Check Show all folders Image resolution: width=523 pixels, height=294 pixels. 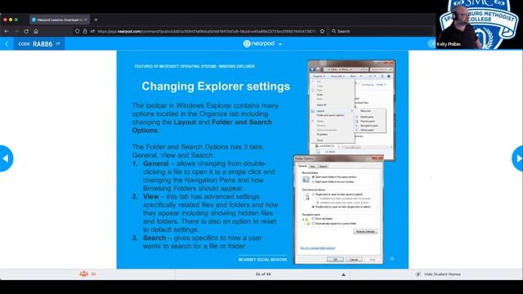click(x=322, y=219)
